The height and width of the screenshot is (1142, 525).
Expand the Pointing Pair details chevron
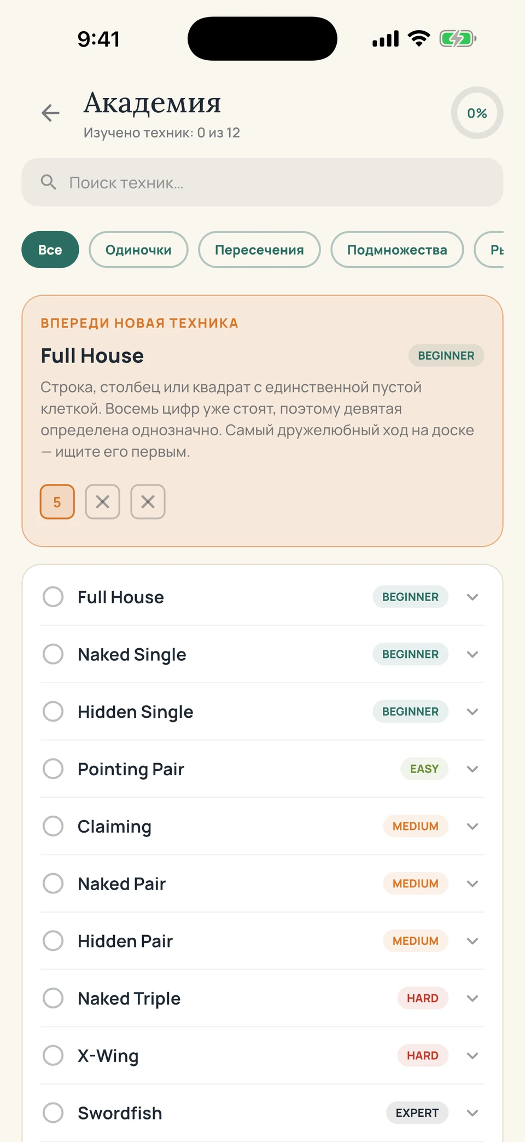472,769
